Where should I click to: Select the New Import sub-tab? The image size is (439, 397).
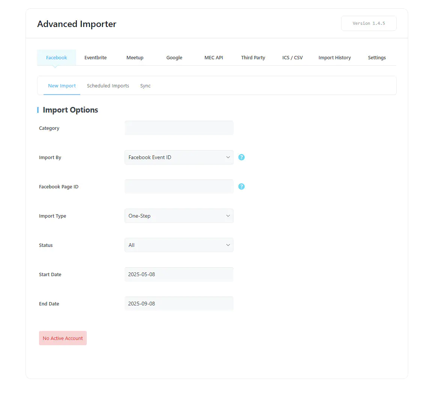coord(62,86)
